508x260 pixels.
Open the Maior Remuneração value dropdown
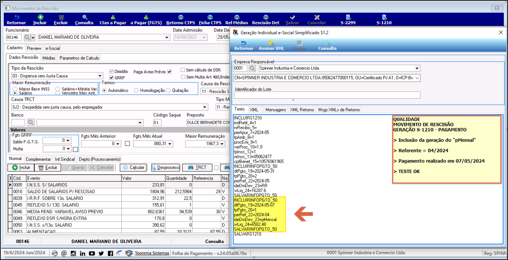coord(222,144)
